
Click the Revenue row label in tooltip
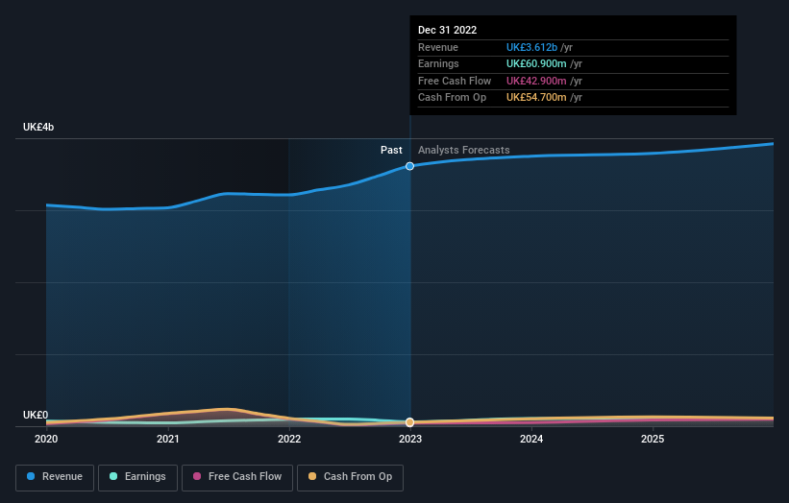point(438,47)
